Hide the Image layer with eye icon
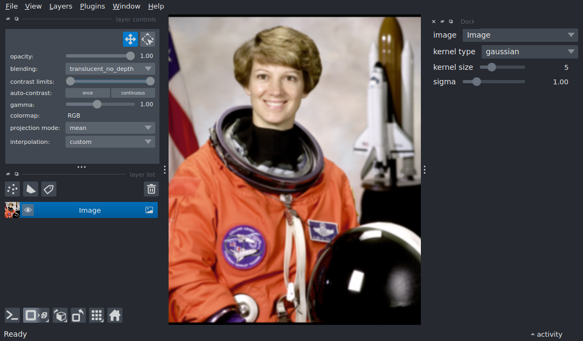This screenshot has width=583, height=341. click(28, 210)
